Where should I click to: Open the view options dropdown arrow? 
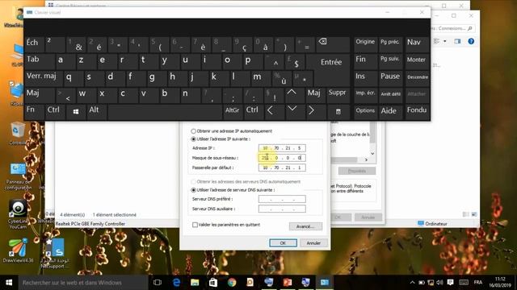[x=445, y=41]
